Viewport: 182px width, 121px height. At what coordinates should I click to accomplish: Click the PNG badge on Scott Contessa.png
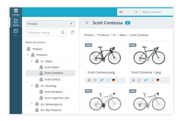pyautogui.click(x=88, y=45)
